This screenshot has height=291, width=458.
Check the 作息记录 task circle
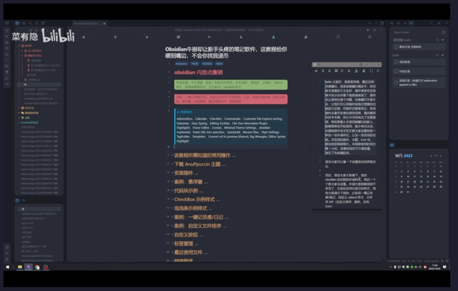coord(396,71)
